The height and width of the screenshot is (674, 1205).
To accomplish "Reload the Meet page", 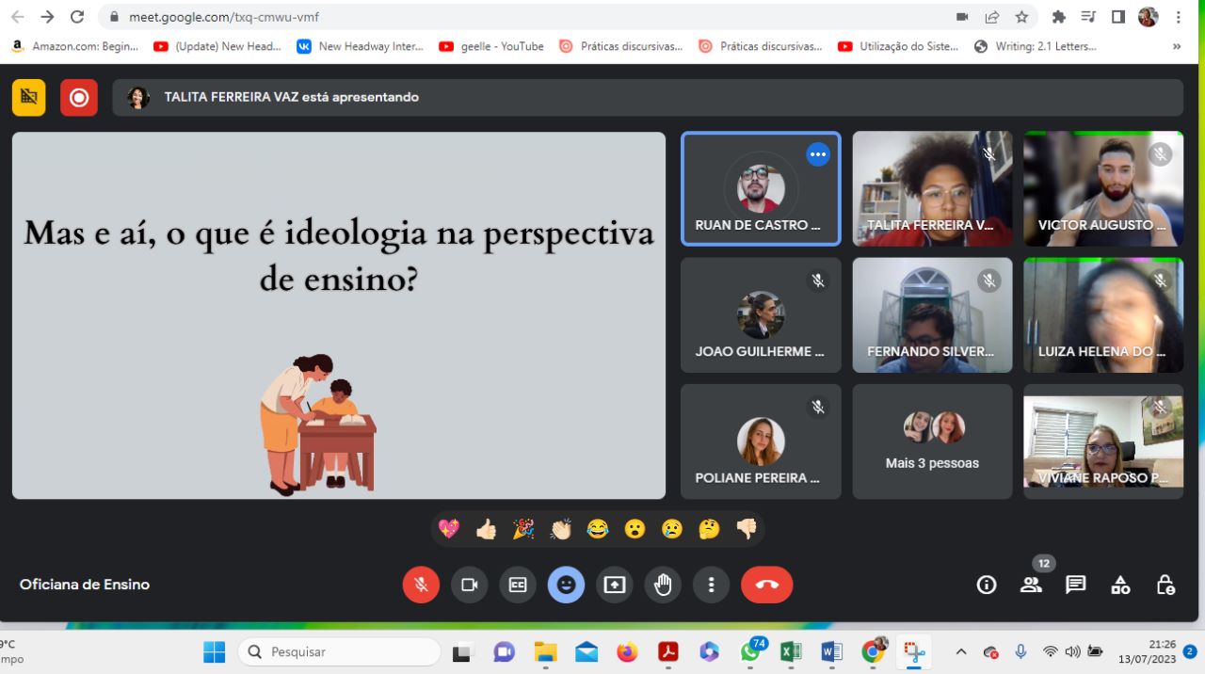I will tap(77, 17).
